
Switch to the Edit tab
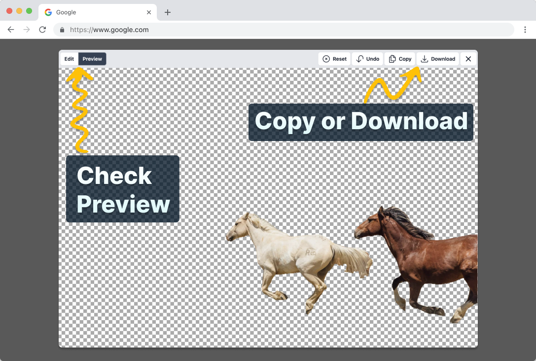(x=69, y=59)
